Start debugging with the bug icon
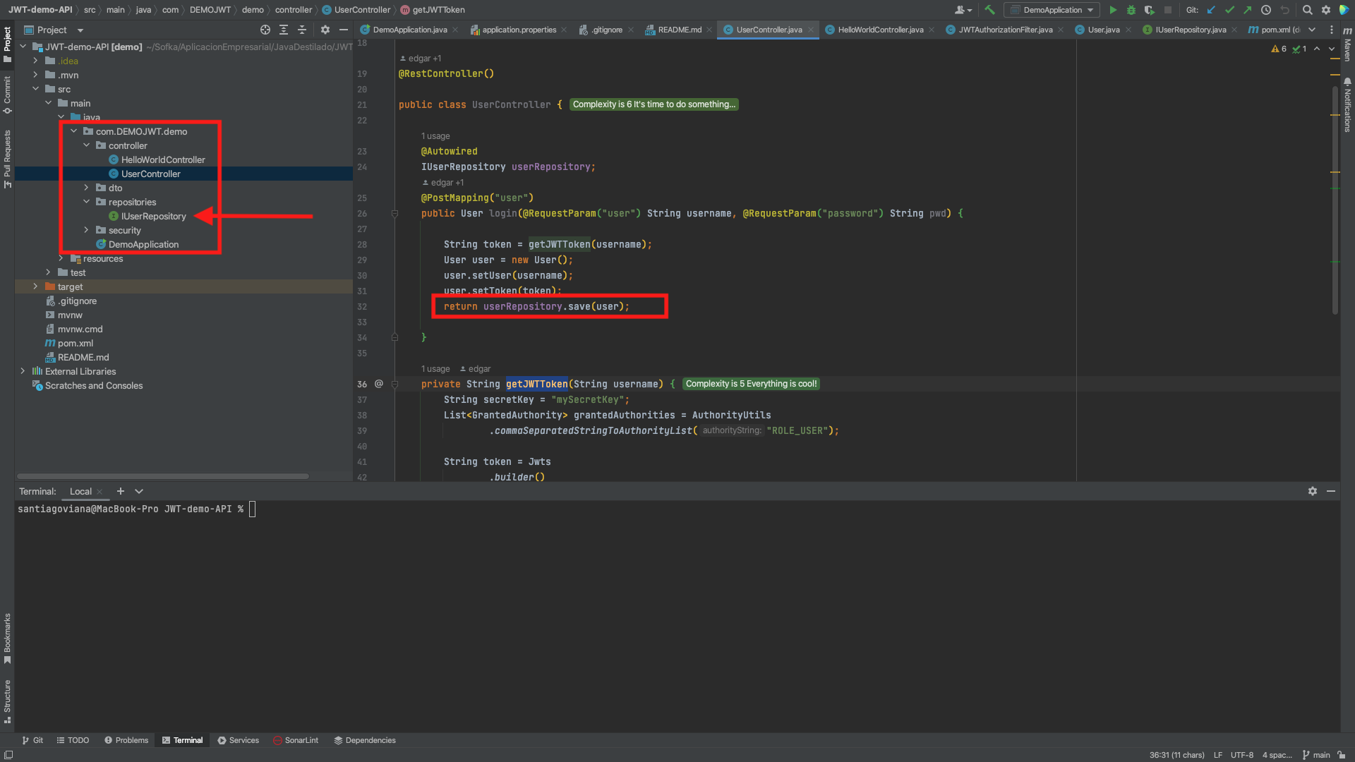Screen dimensions: 1355x762 [1131, 10]
